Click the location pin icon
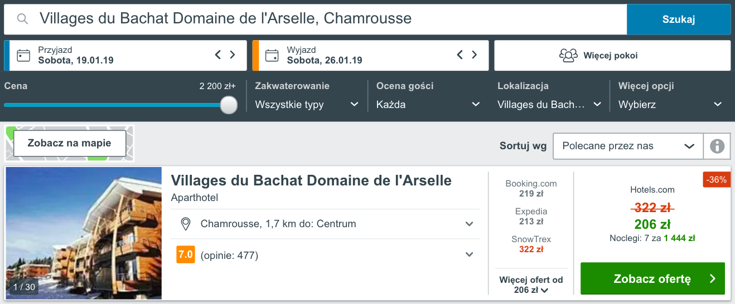This screenshot has width=735, height=304. 186,224
